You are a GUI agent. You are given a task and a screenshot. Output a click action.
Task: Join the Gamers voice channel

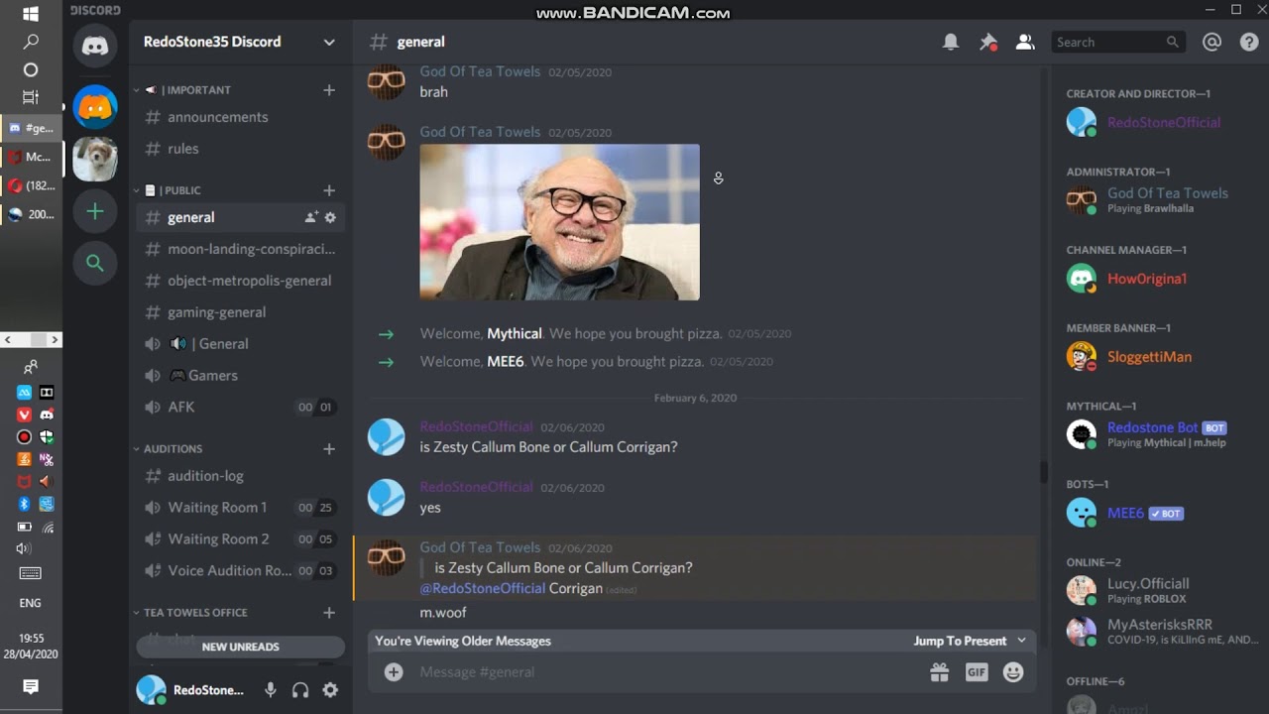[240, 376]
